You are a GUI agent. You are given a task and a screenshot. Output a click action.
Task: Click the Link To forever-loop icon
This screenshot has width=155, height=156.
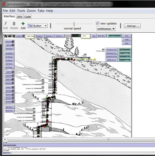point(13,72)
